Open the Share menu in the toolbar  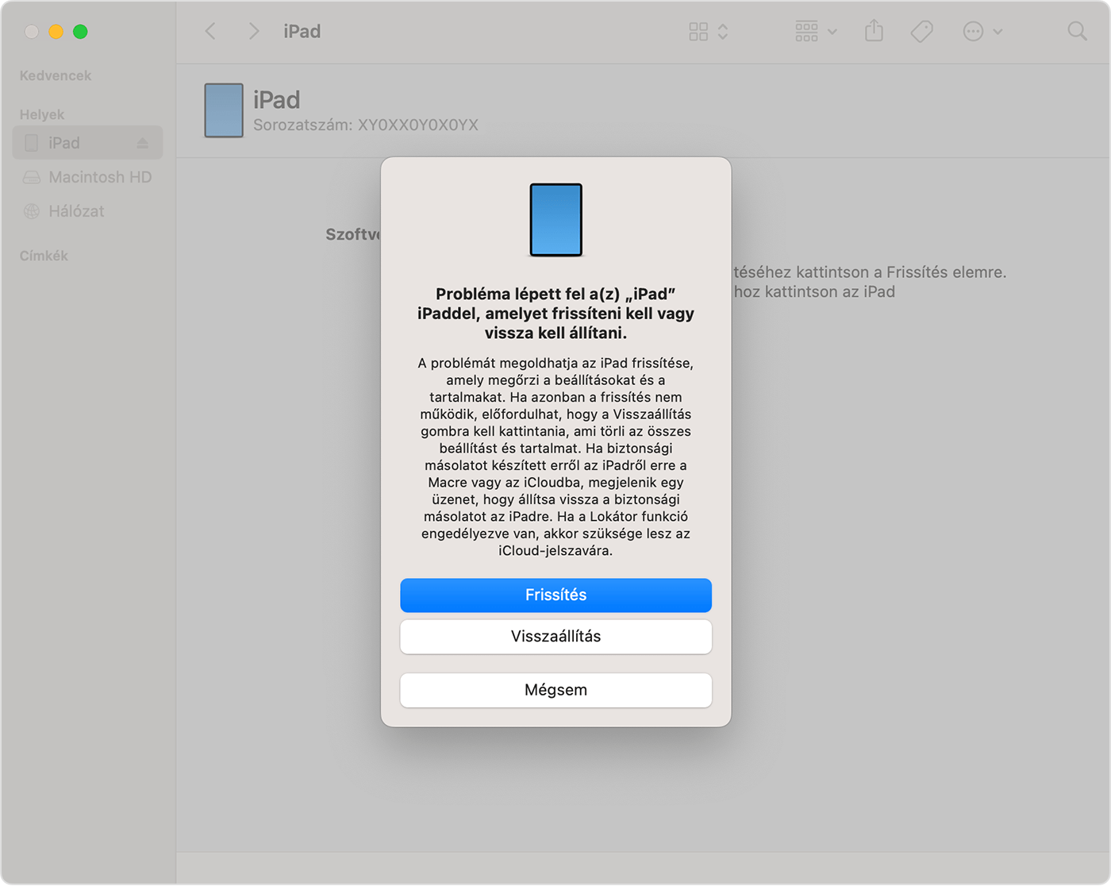pyautogui.click(x=874, y=31)
